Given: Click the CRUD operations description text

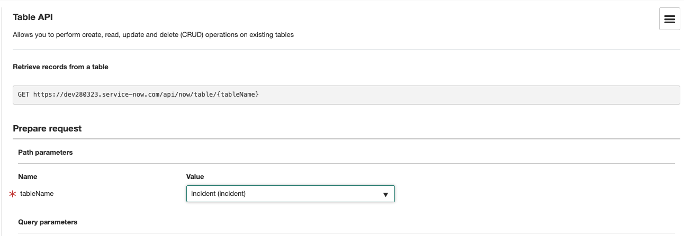Looking at the screenshot, I should click(x=153, y=35).
